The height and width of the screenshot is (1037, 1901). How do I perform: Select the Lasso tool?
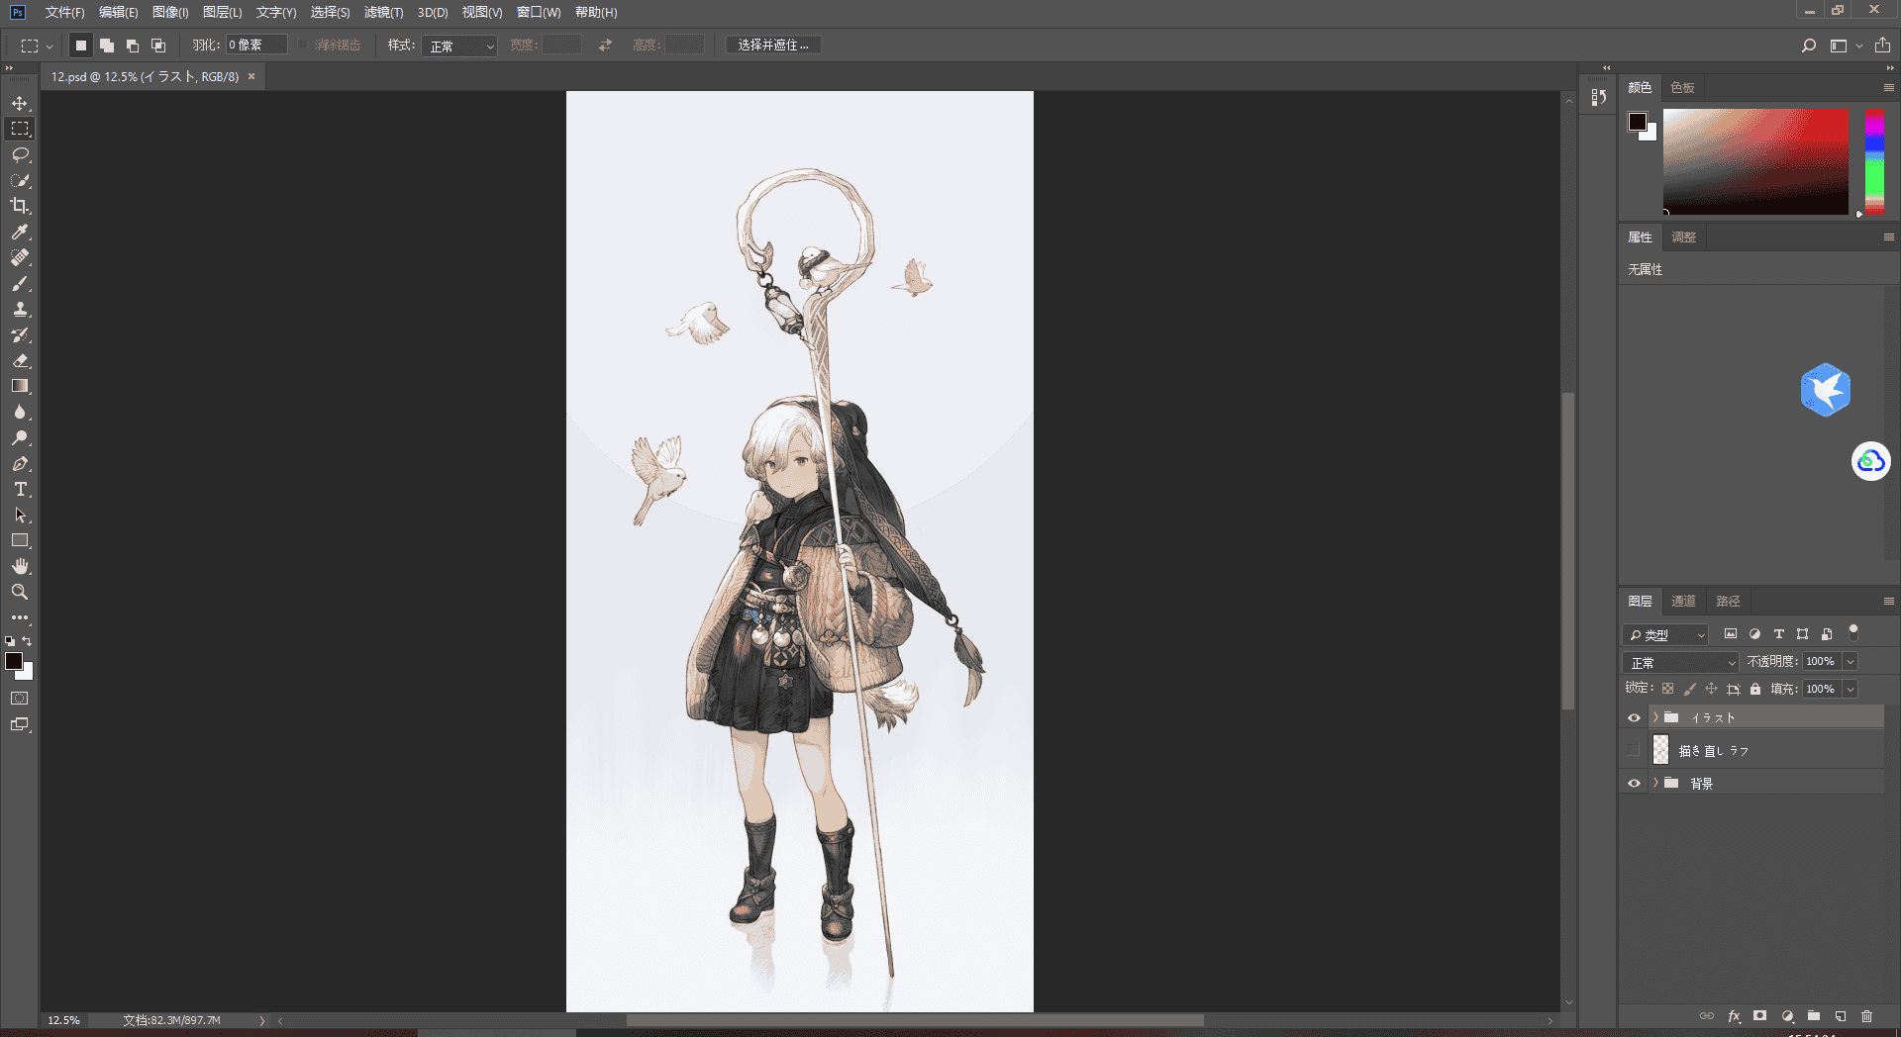(x=20, y=154)
